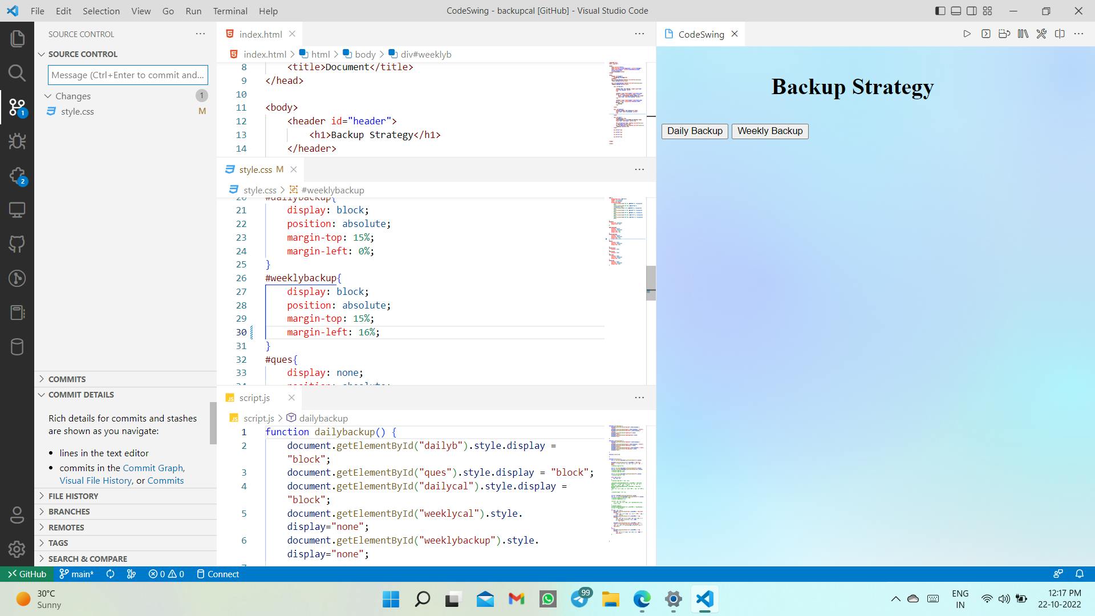The width and height of the screenshot is (1095, 616).
Task: Click the Daily Backup button in preview
Action: tap(695, 131)
